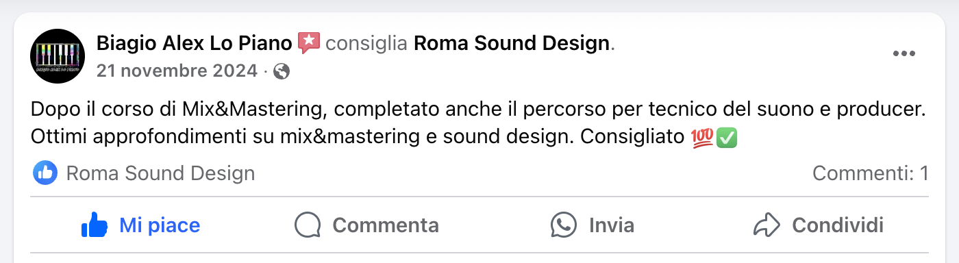959x263 pixels.
Task: Click the red recommendation star badge
Action: click(x=309, y=43)
